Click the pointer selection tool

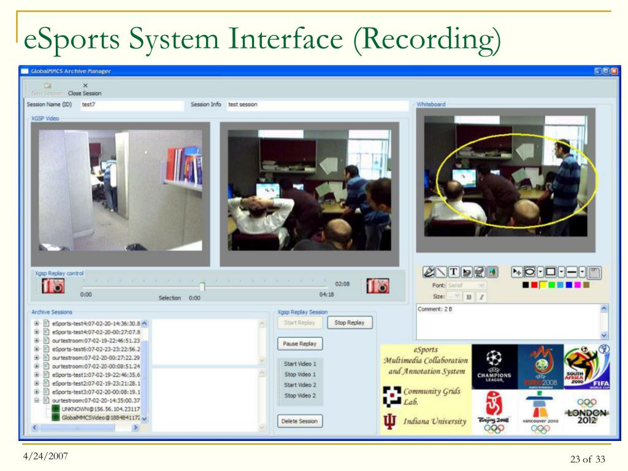[517, 272]
